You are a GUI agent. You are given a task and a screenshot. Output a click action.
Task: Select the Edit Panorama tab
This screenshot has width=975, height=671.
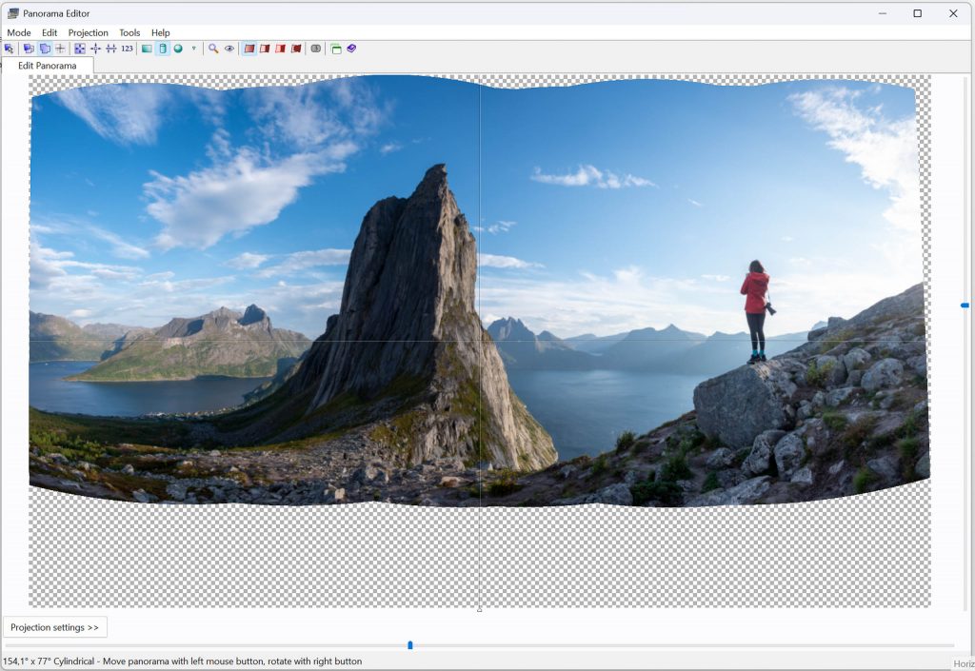[48, 66]
